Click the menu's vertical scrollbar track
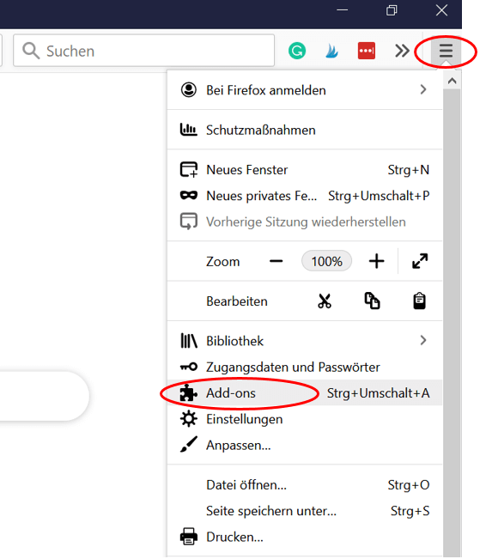Image resolution: width=486 pixels, height=559 pixels. pyautogui.click(x=453, y=321)
